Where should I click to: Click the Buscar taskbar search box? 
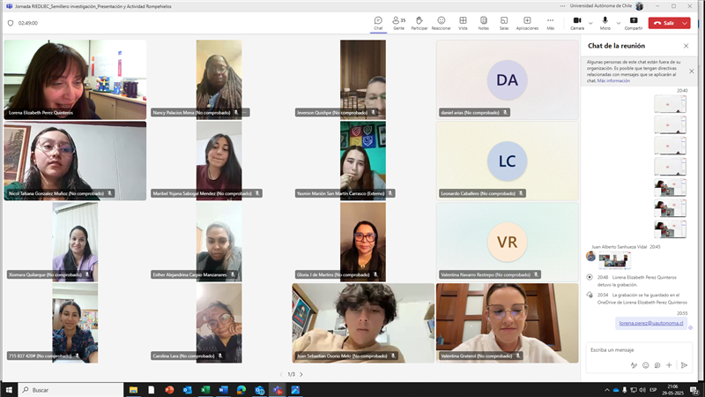tap(71, 390)
